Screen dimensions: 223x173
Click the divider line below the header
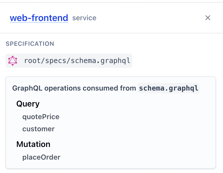[x=112, y=33]
